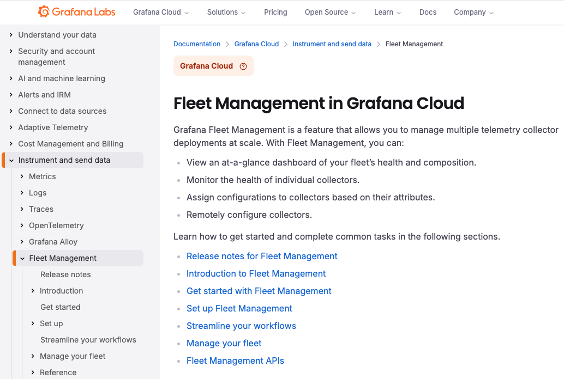
Task: Click the help icon in Grafana Cloud badge
Action: pos(243,66)
